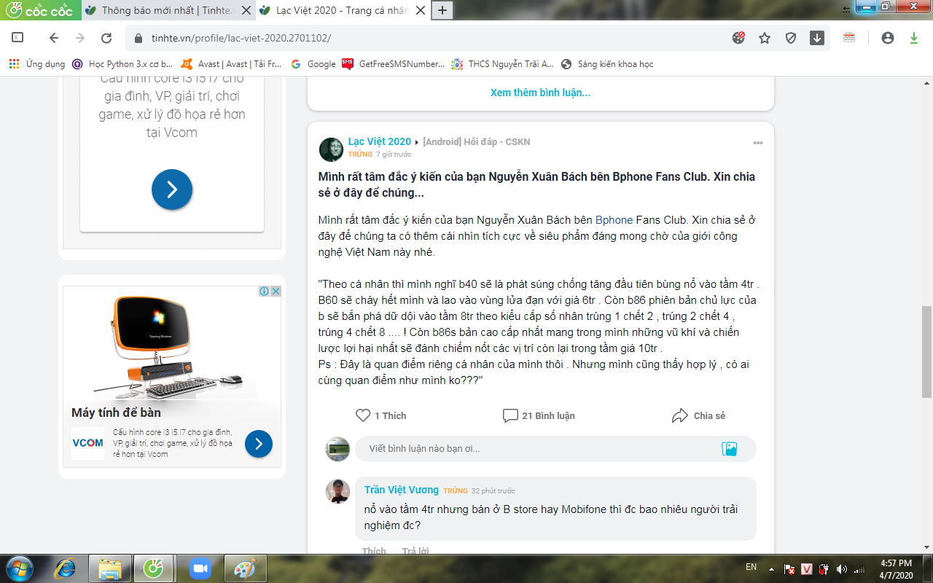
Task: Click the blue arrow in top Vcom ad
Action: (172, 189)
